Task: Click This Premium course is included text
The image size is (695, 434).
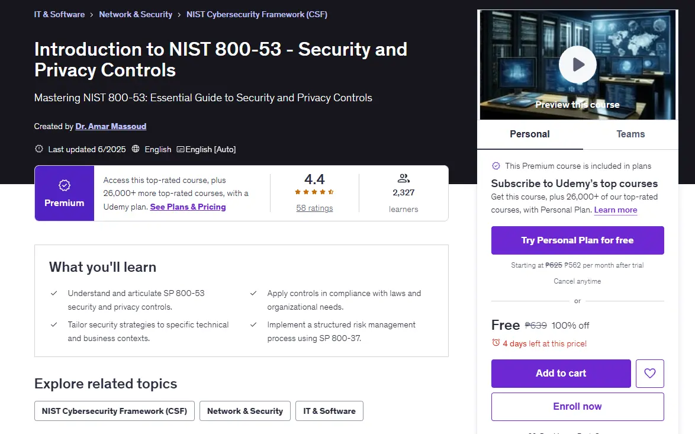Action: click(x=578, y=166)
